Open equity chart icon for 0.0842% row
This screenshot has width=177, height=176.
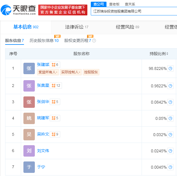click(x=170, y=102)
